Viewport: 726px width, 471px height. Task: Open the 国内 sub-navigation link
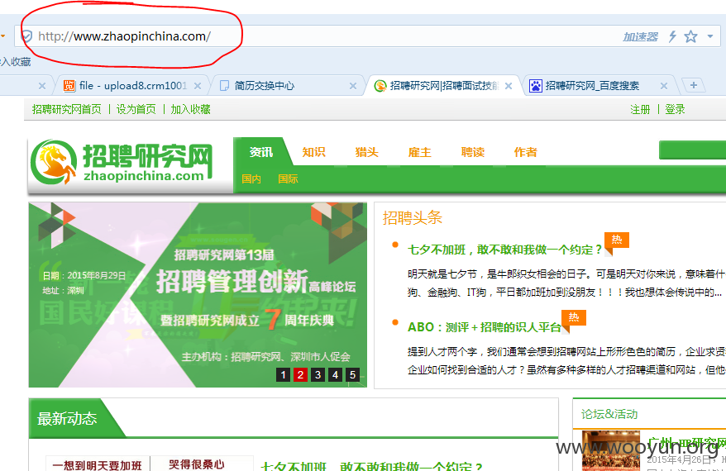point(251,179)
